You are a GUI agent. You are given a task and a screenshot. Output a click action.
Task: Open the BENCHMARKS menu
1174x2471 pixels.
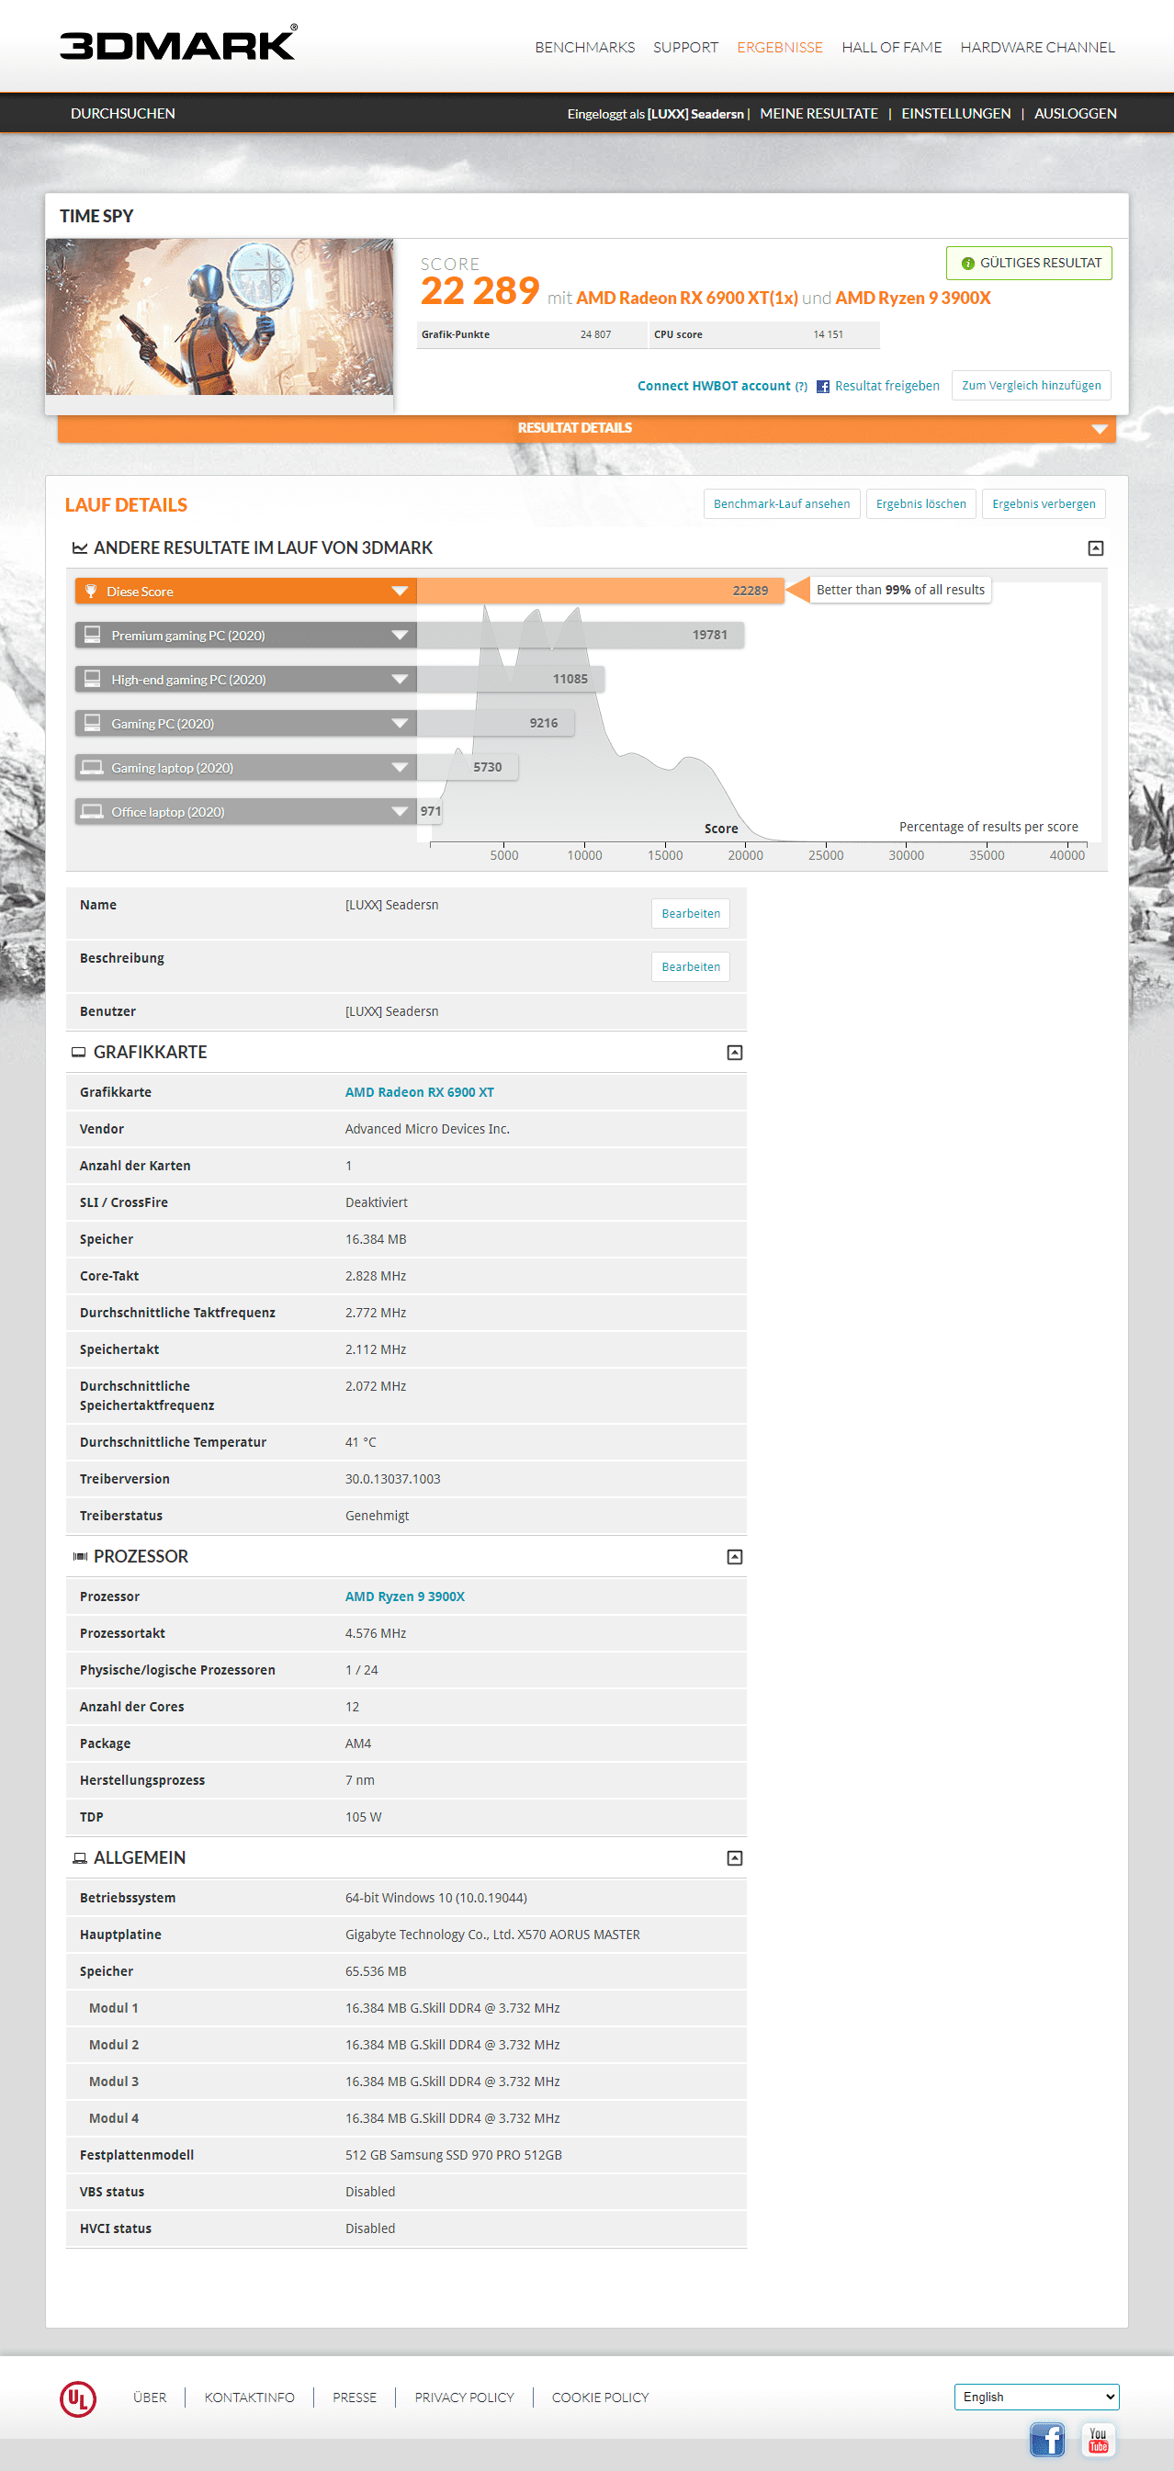pos(584,47)
